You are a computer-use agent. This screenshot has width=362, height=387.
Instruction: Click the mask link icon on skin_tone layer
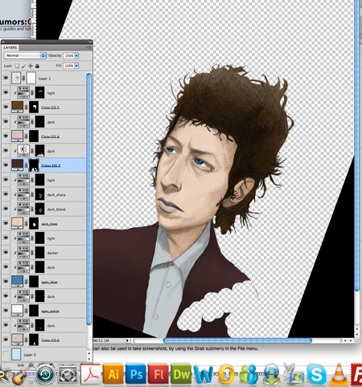(x=26, y=223)
